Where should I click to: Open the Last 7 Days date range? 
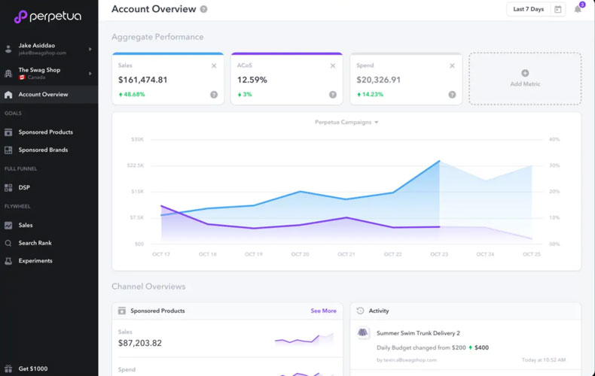click(x=528, y=9)
